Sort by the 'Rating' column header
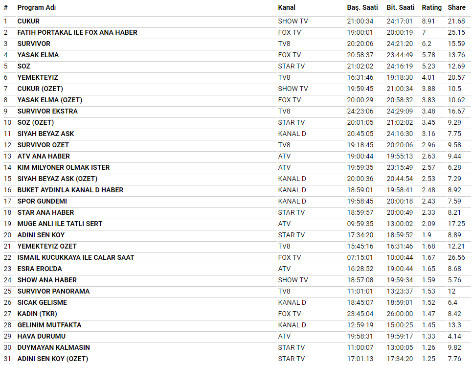Screen dimensions: 473x365 [x=431, y=7]
